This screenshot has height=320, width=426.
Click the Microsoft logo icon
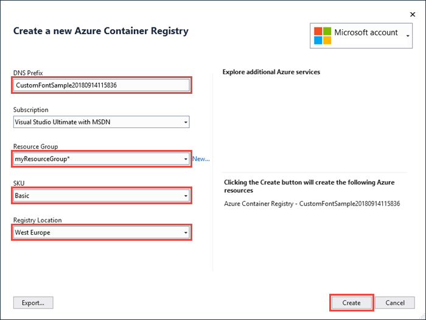click(x=323, y=35)
